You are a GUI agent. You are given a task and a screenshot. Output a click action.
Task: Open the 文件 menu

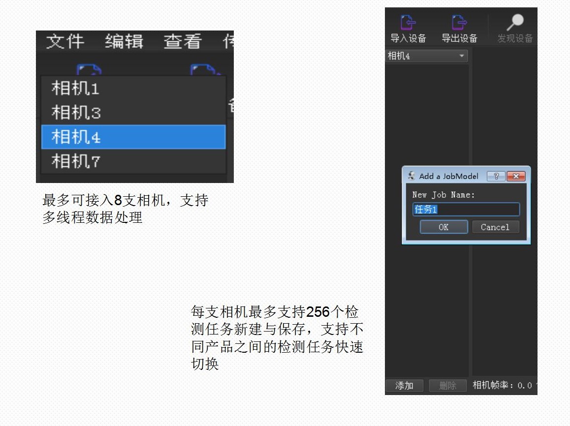tap(65, 41)
